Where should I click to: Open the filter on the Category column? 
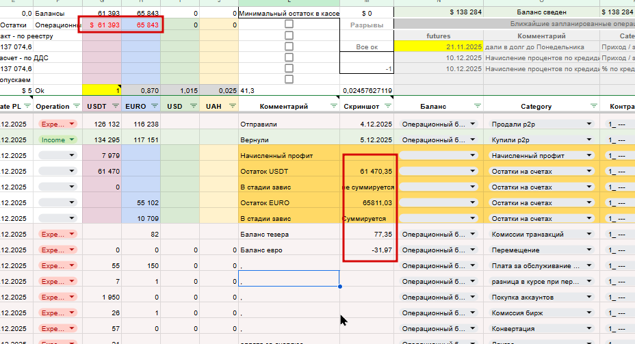coord(594,106)
